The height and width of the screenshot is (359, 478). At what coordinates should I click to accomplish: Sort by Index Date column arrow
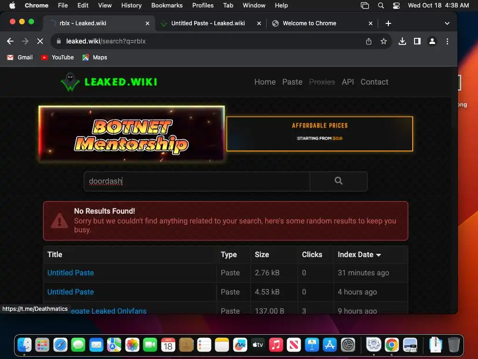click(x=379, y=255)
